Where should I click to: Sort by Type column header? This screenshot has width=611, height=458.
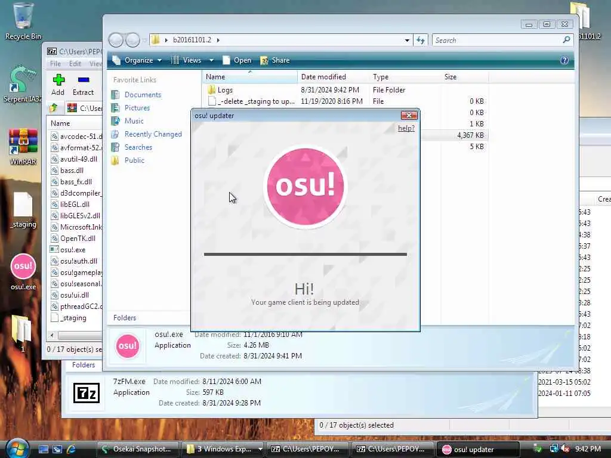tap(405, 77)
